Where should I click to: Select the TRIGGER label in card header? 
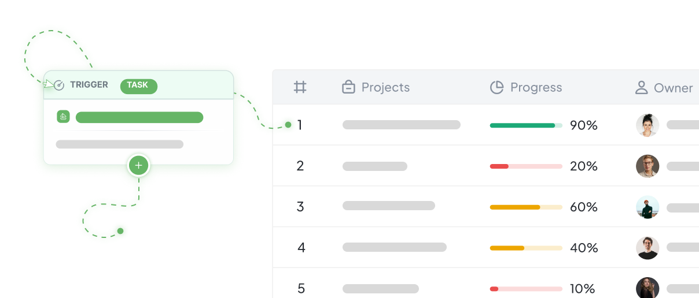click(89, 85)
